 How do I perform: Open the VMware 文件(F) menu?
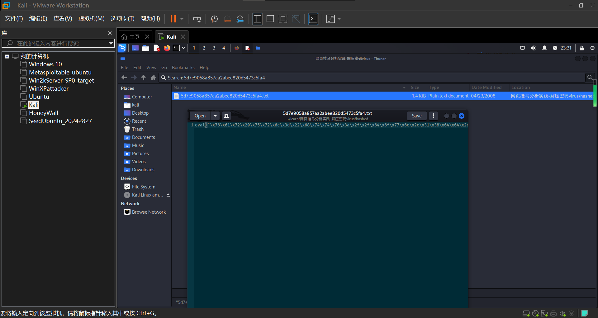click(14, 19)
